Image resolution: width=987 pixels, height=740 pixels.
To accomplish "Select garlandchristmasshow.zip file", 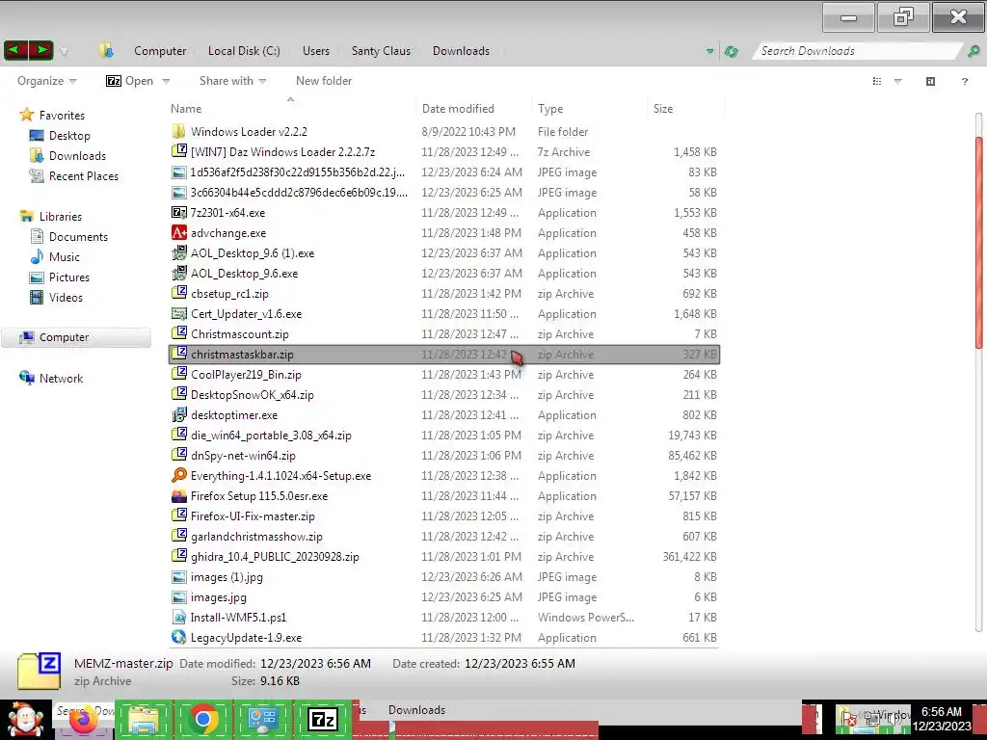I will [444, 536].
